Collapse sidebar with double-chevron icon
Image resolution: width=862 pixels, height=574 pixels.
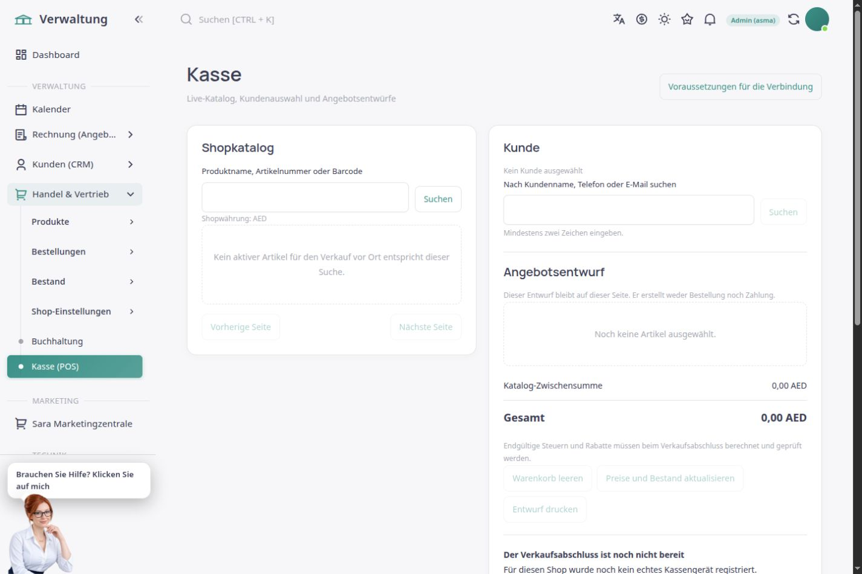point(139,19)
